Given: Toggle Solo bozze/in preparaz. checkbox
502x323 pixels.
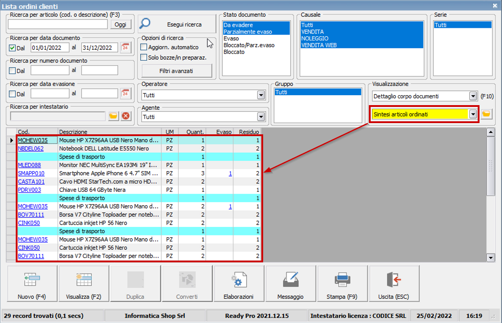Looking at the screenshot, I should (144, 58).
